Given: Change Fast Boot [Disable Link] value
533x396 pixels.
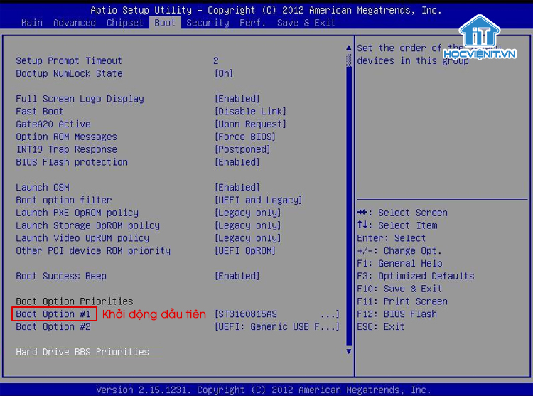Looking at the screenshot, I should pos(251,112).
